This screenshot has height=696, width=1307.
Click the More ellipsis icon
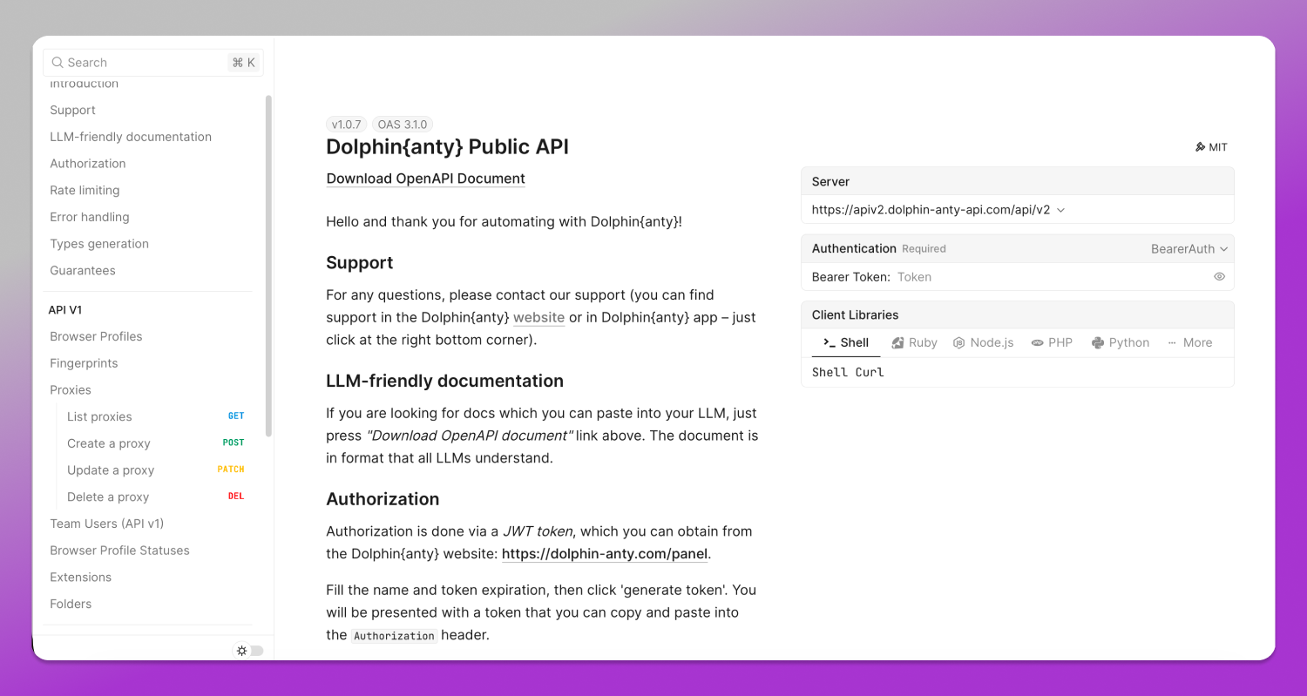pos(1172,342)
